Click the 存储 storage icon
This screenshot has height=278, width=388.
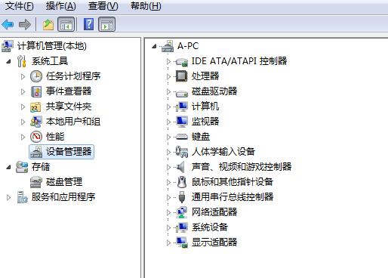22,167
